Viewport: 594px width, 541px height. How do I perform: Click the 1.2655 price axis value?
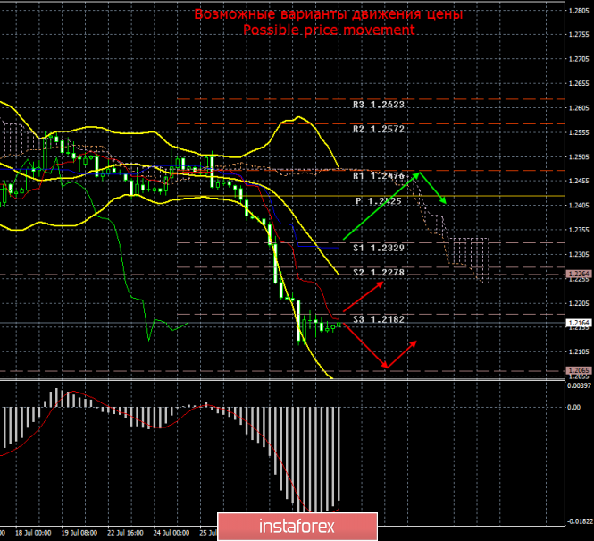(x=579, y=83)
